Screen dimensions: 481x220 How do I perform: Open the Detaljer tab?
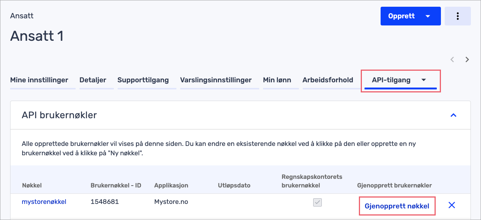pyautogui.click(x=93, y=80)
